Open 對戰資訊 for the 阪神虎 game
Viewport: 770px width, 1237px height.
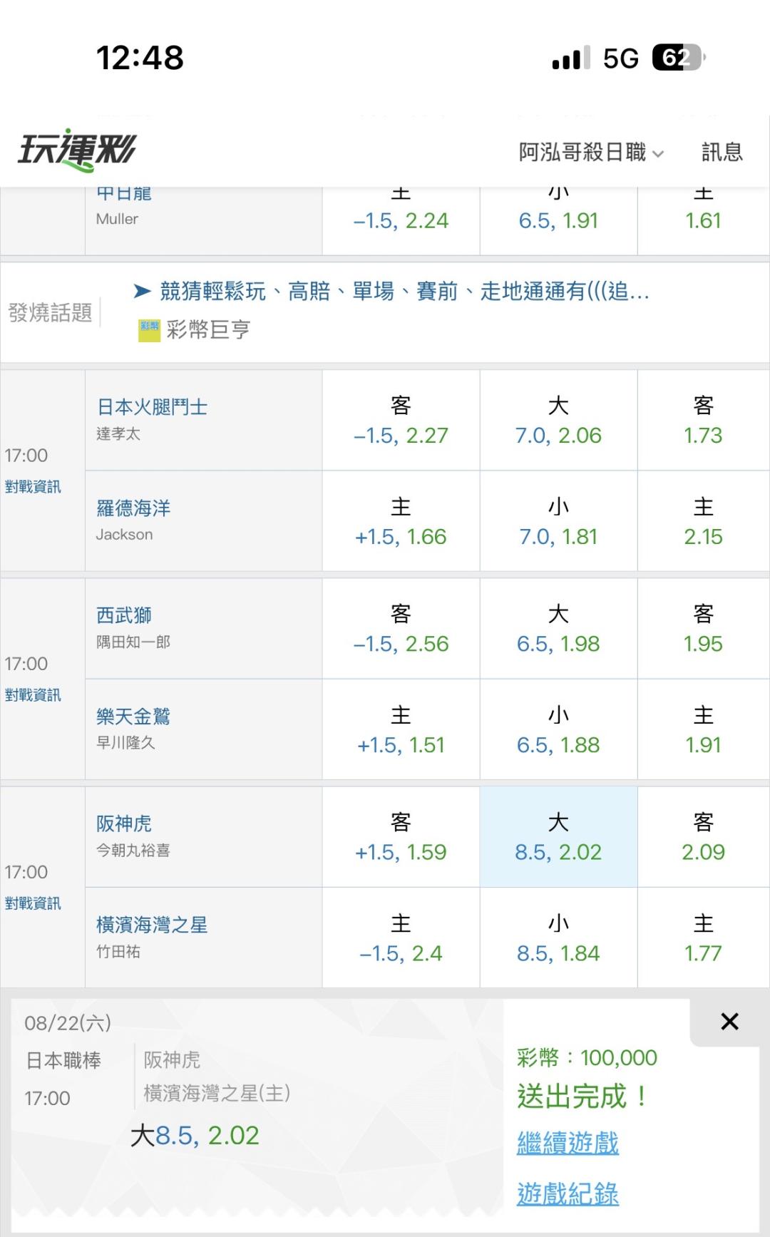(33, 903)
